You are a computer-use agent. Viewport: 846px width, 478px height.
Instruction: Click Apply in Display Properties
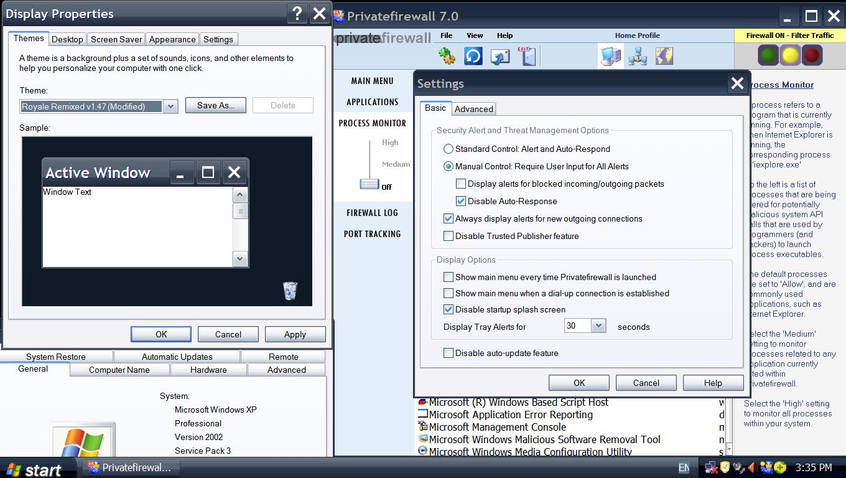point(295,334)
